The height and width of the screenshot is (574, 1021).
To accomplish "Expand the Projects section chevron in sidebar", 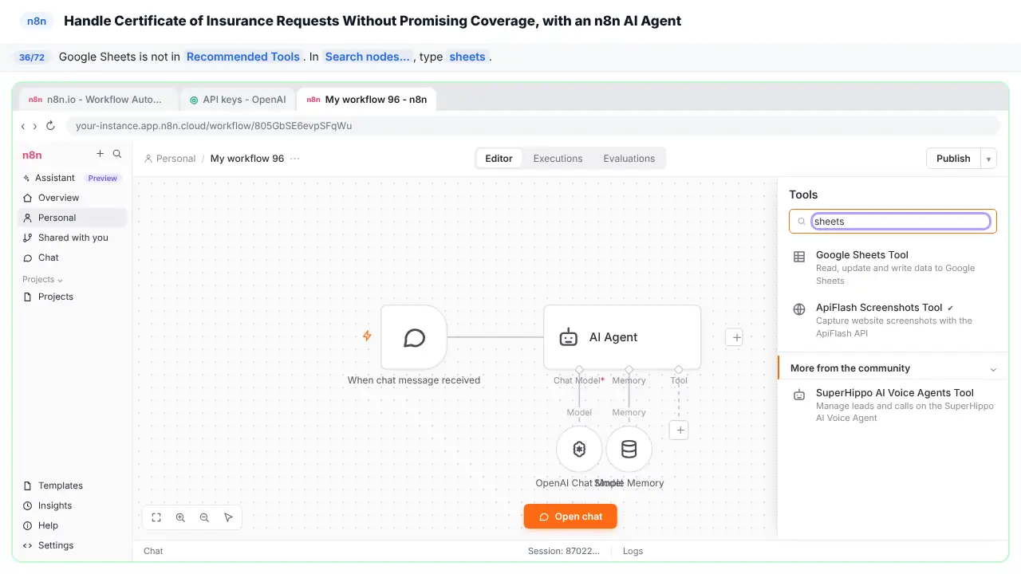I will click(x=60, y=280).
